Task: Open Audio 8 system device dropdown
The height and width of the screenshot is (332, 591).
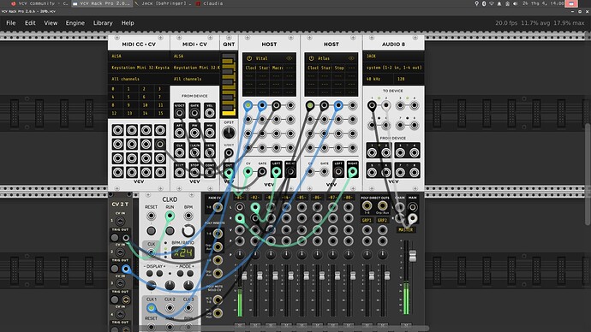Action: [393, 68]
